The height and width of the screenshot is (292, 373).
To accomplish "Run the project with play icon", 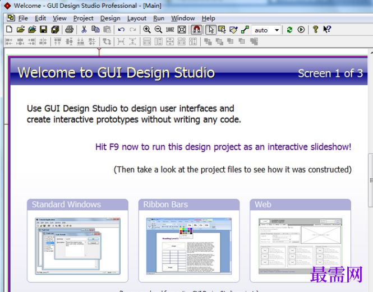I will pos(301,30).
